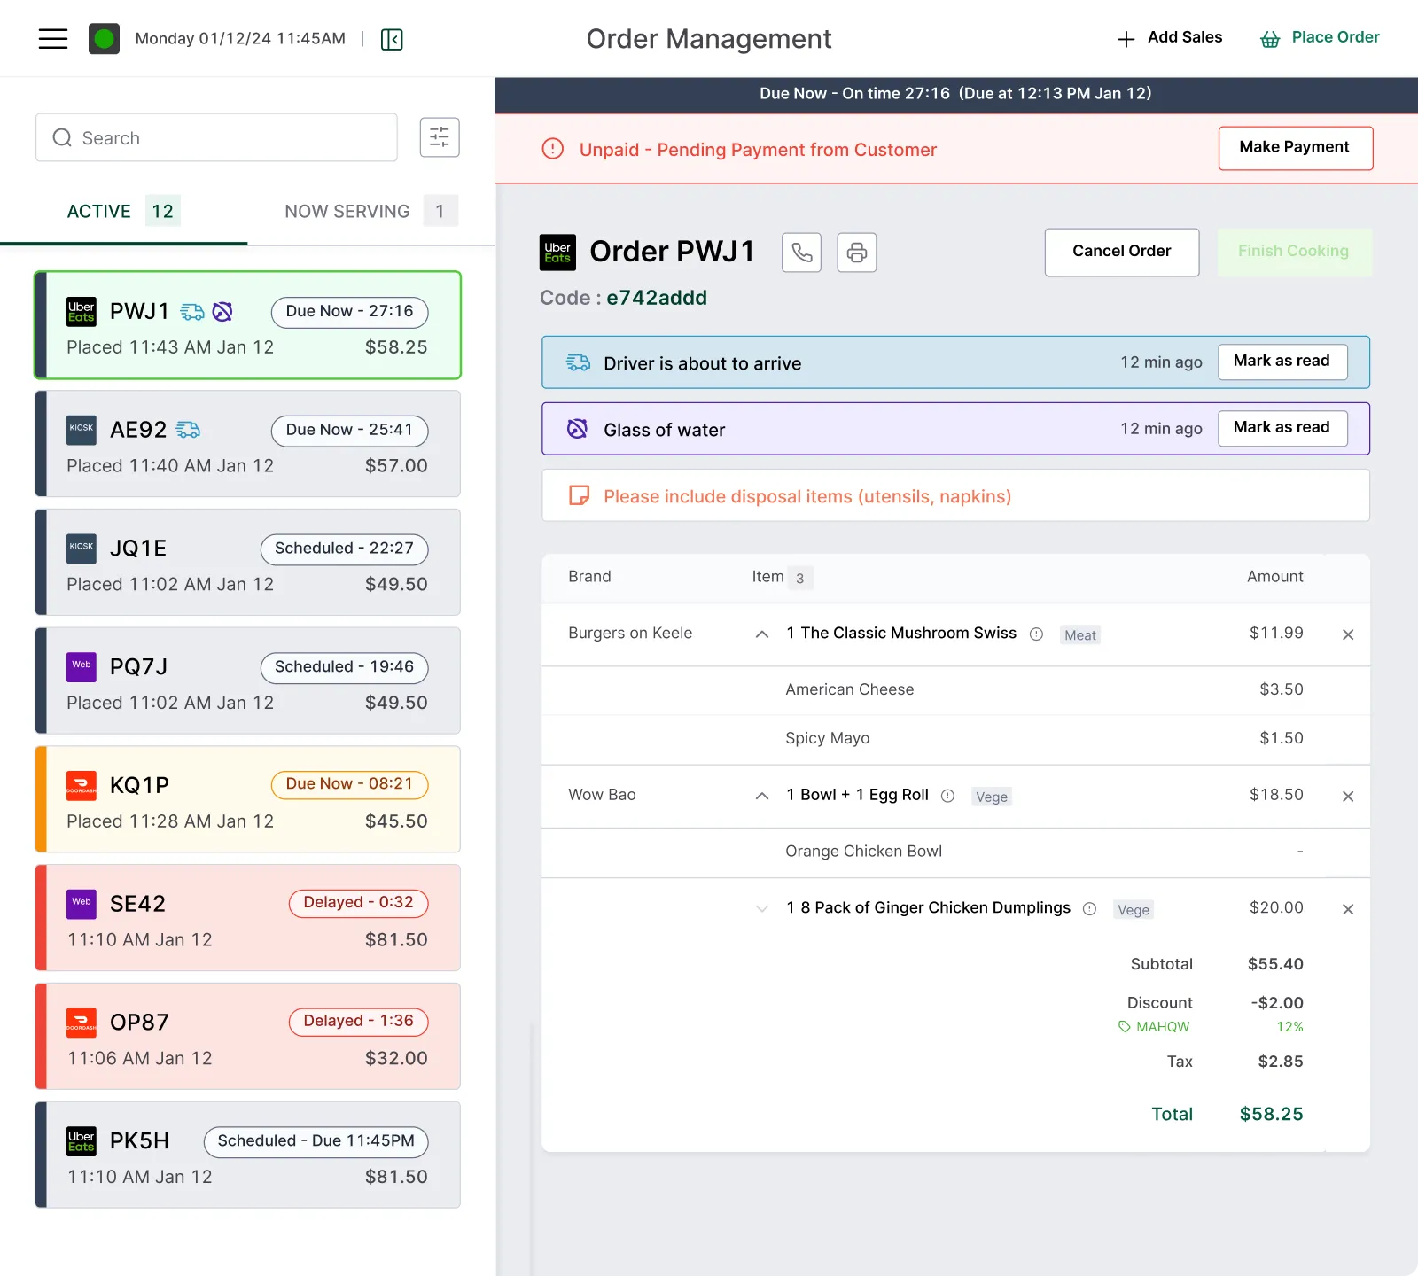The width and height of the screenshot is (1418, 1276).
Task: Show info for 1 Bowl + 1 Egg Roll
Action: (x=947, y=796)
